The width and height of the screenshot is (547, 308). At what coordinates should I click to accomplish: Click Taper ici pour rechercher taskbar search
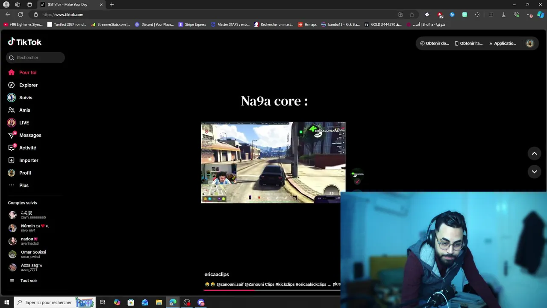point(54,302)
